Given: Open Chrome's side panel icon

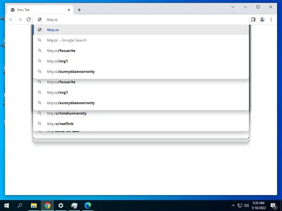Looking at the screenshot, I should [253, 20].
